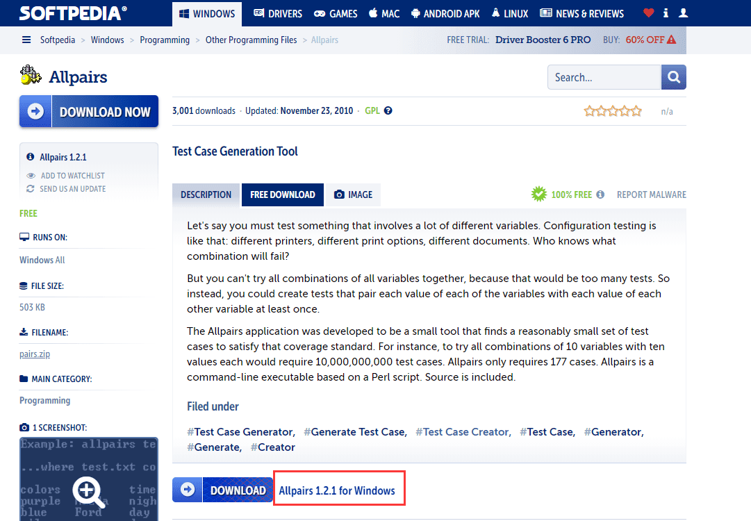Switch to the Free Download tab

point(283,195)
